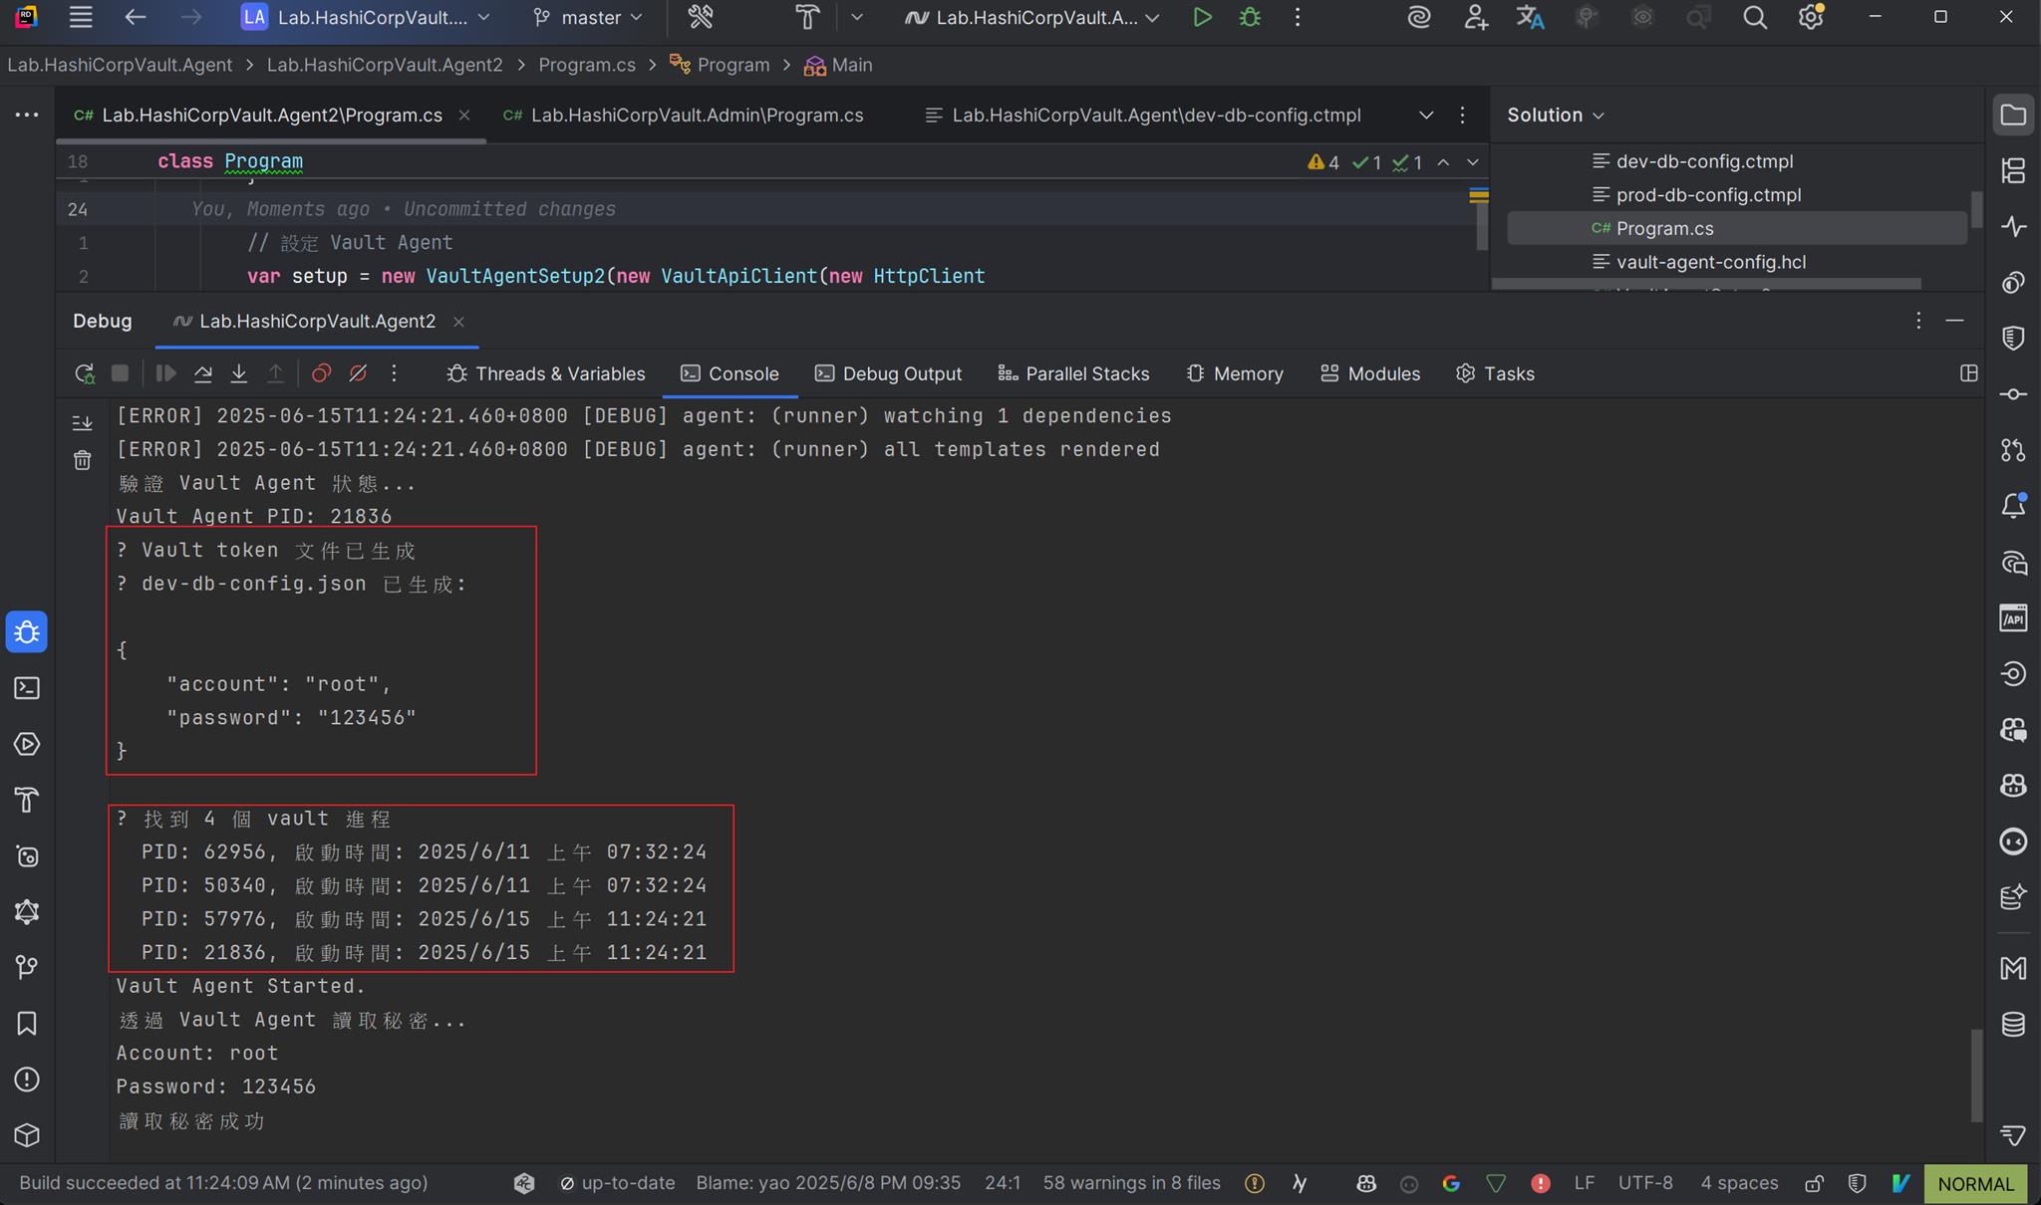The height and width of the screenshot is (1205, 2041).
Task: Click the NORMAL vim mode indicator
Action: 1975,1184
